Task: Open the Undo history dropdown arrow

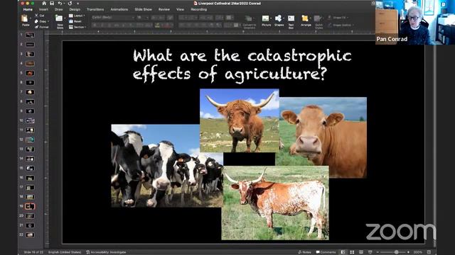Action: click(x=64, y=4)
